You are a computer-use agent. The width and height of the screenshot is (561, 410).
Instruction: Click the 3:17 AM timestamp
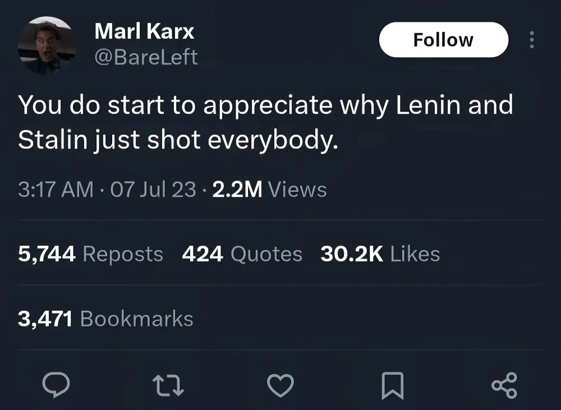tap(55, 190)
